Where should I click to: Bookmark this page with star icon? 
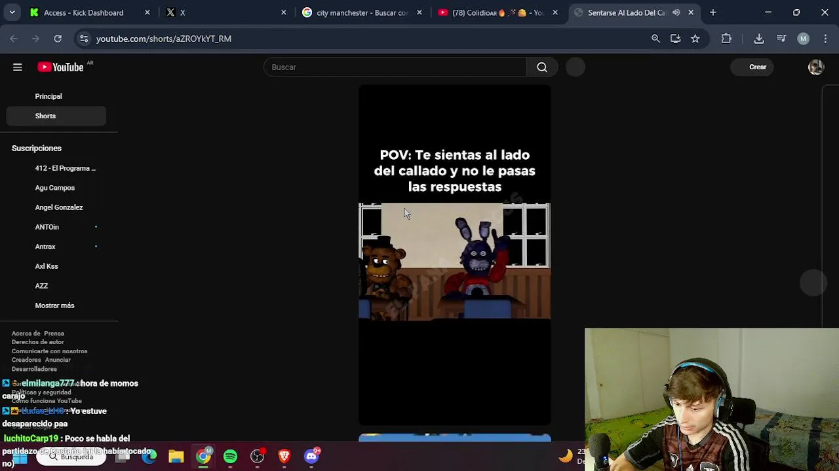coord(695,39)
